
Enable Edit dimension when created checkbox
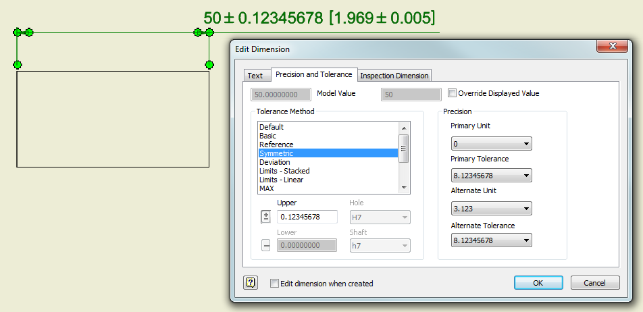(x=274, y=284)
